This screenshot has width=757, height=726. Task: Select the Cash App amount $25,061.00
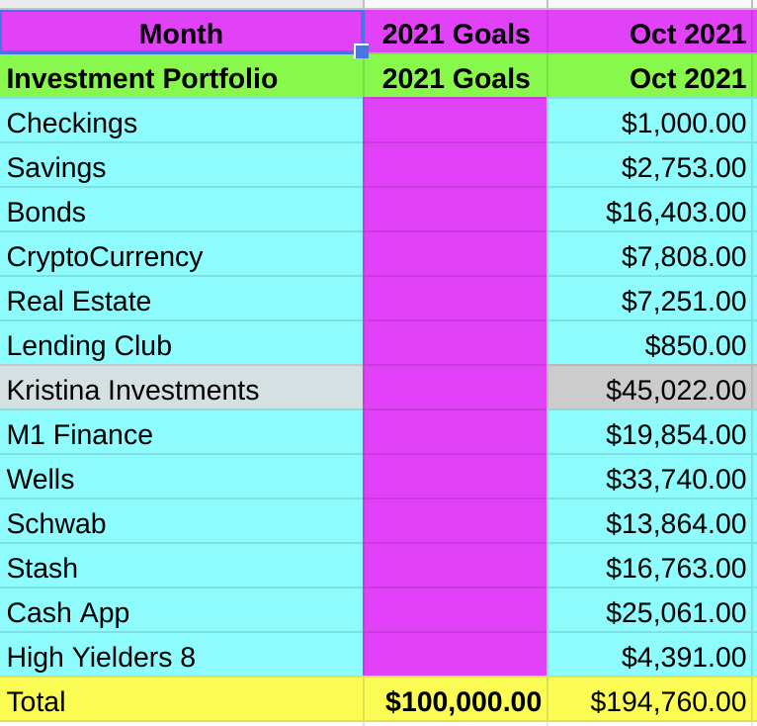coord(651,612)
